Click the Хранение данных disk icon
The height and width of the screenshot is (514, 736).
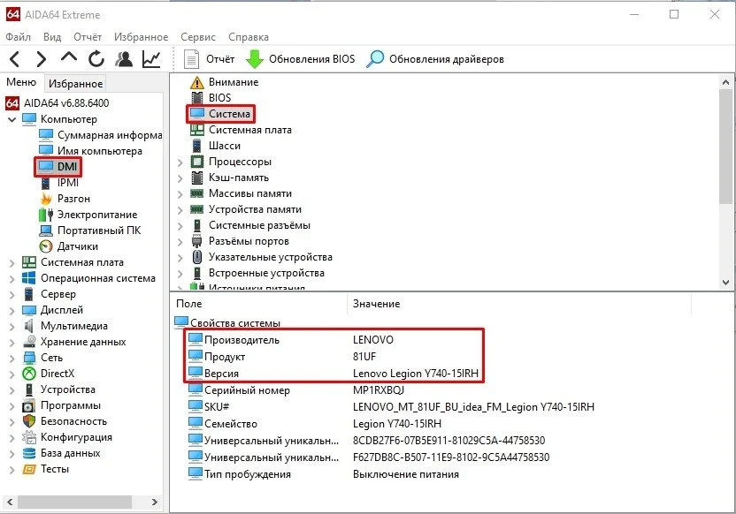click(29, 342)
